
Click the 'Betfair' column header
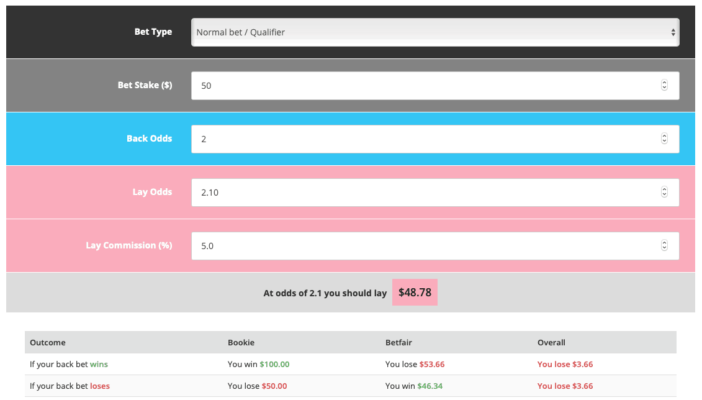398,343
